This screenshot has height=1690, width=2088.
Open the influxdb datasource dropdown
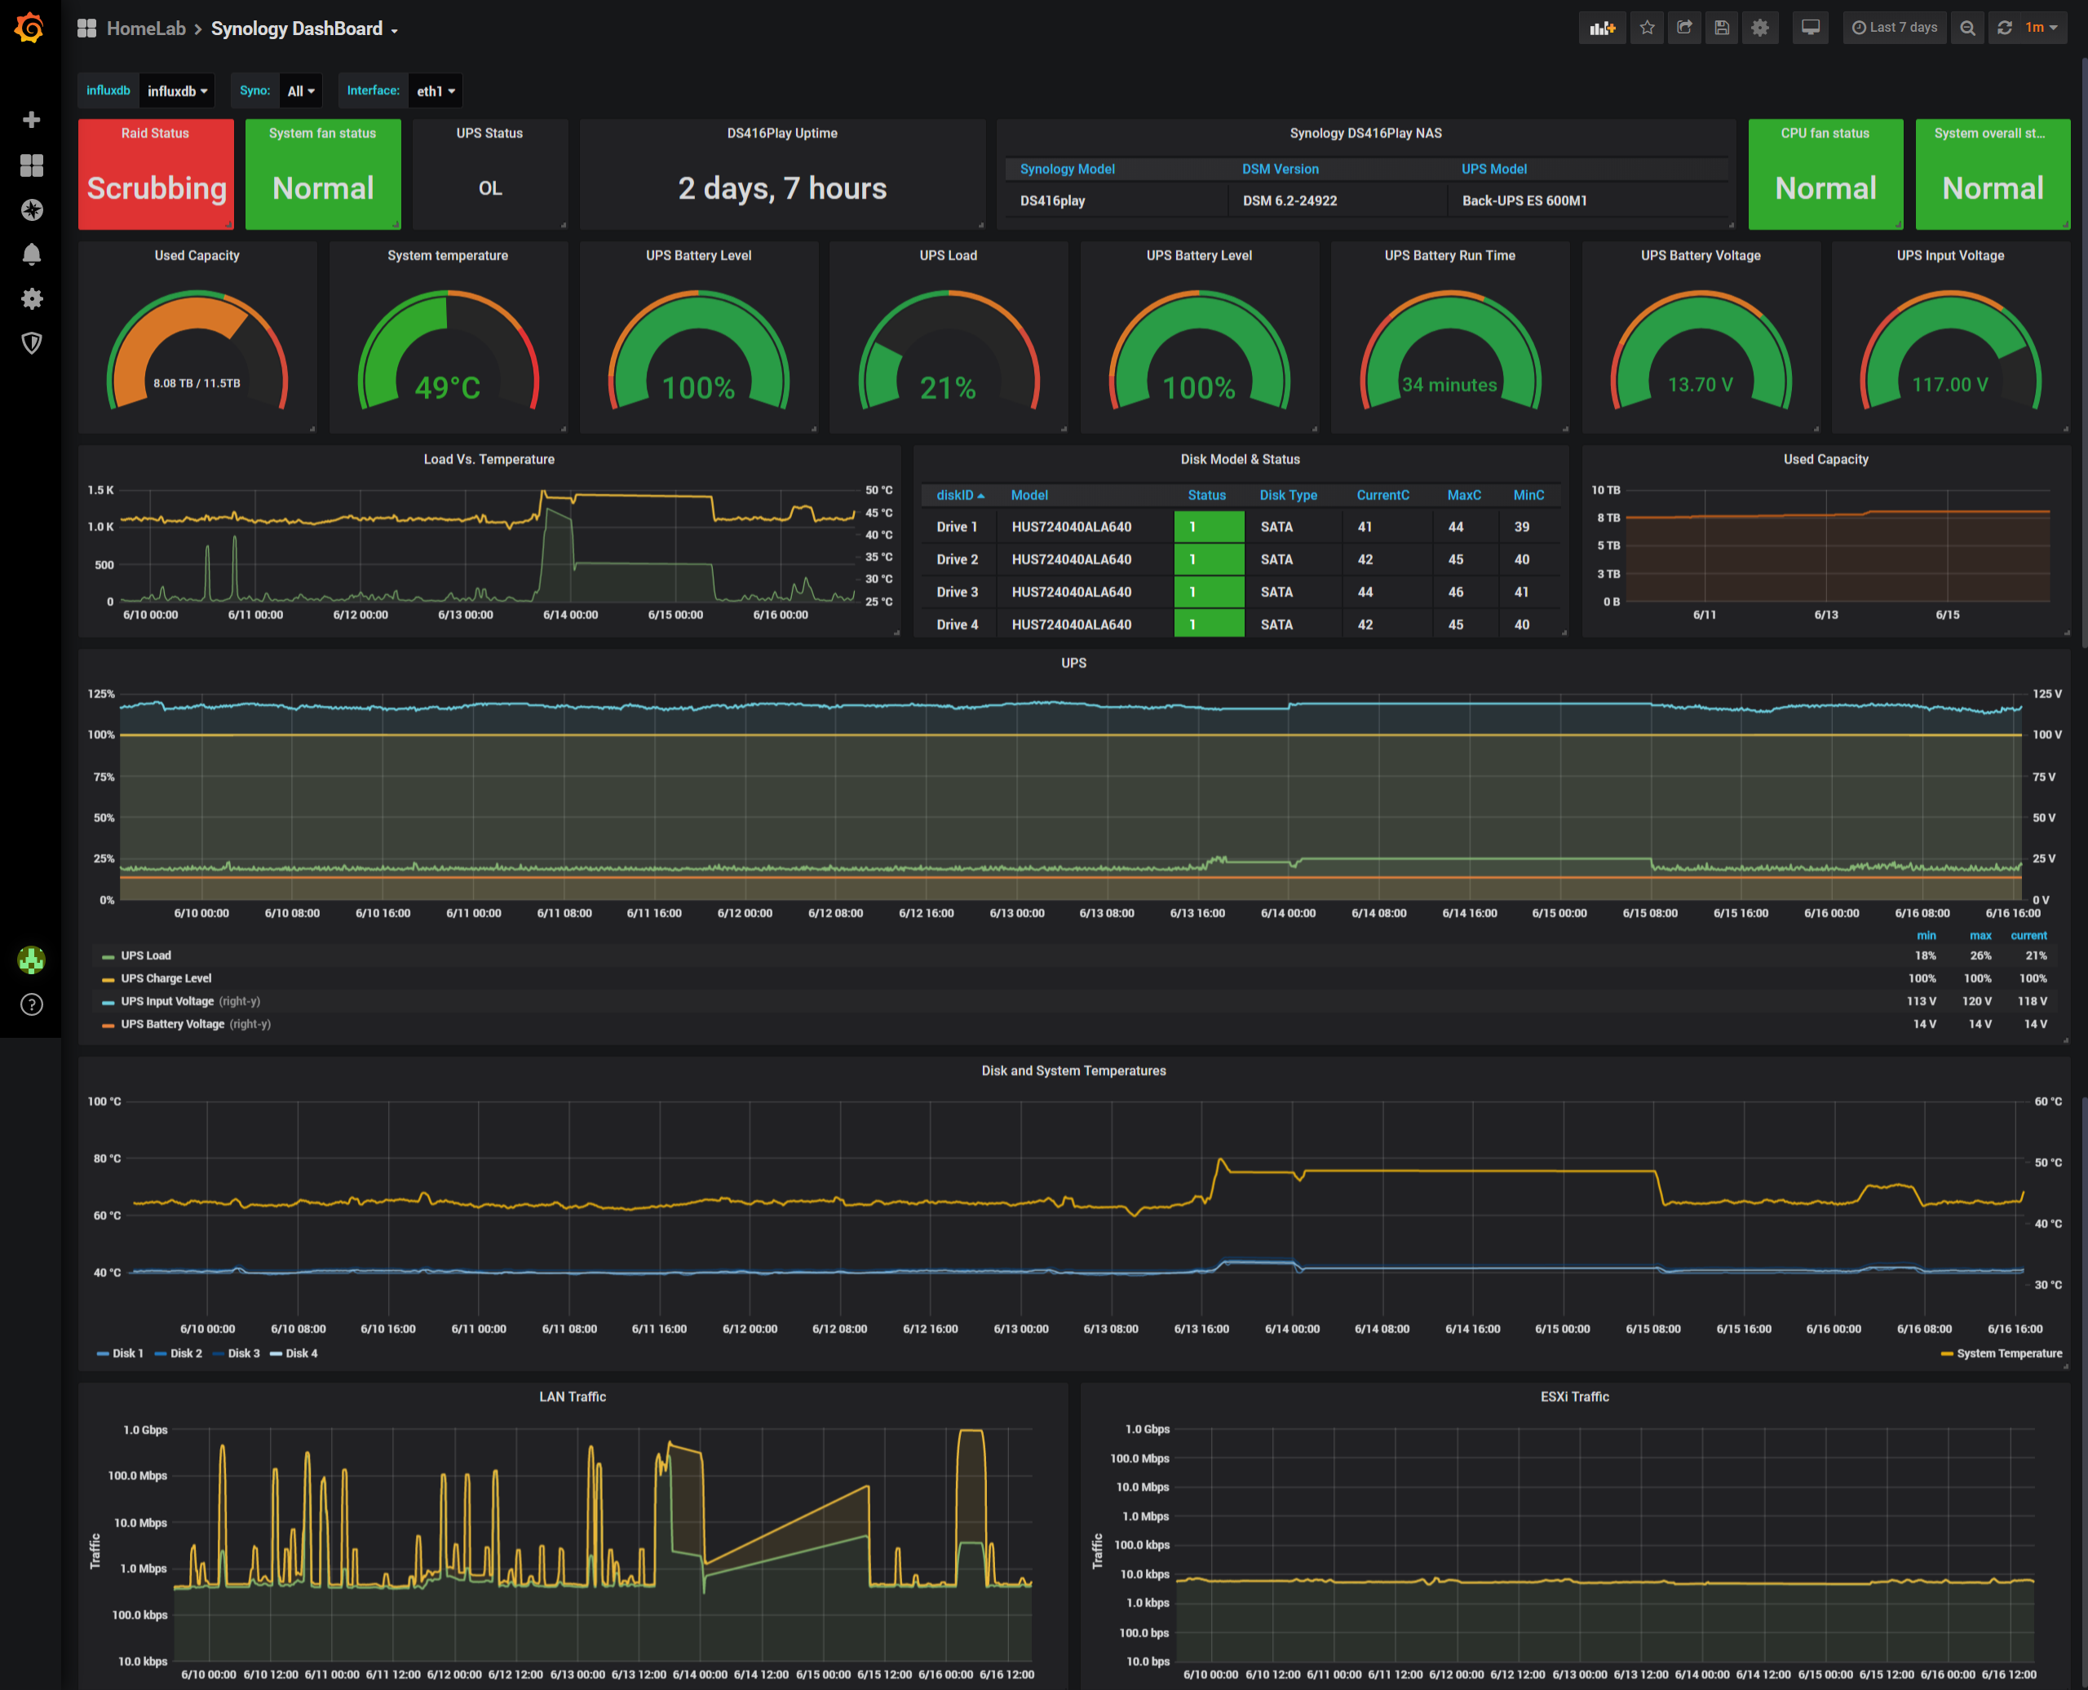(177, 91)
